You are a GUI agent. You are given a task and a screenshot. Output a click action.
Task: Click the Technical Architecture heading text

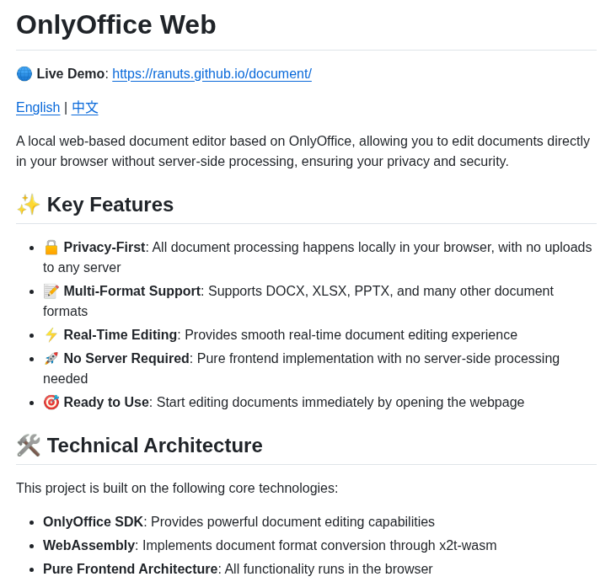155,446
